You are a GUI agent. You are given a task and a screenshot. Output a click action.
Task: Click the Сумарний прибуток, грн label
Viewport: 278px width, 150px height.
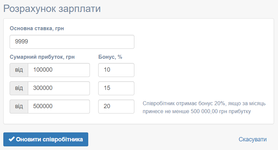click(x=42, y=57)
